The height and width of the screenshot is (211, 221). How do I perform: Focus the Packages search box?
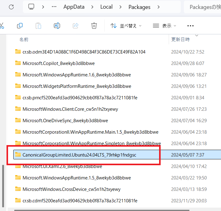pos(203,7)
